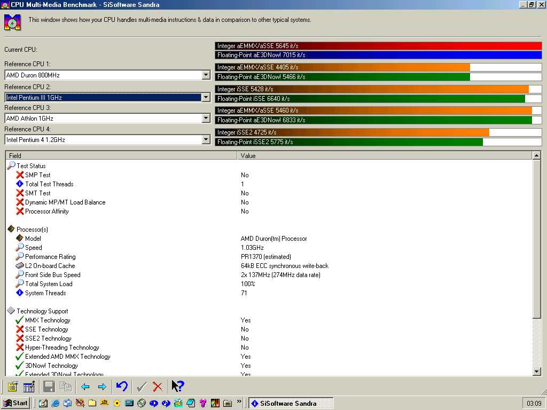Click the first notepad quick launch icon

(43, 403)
